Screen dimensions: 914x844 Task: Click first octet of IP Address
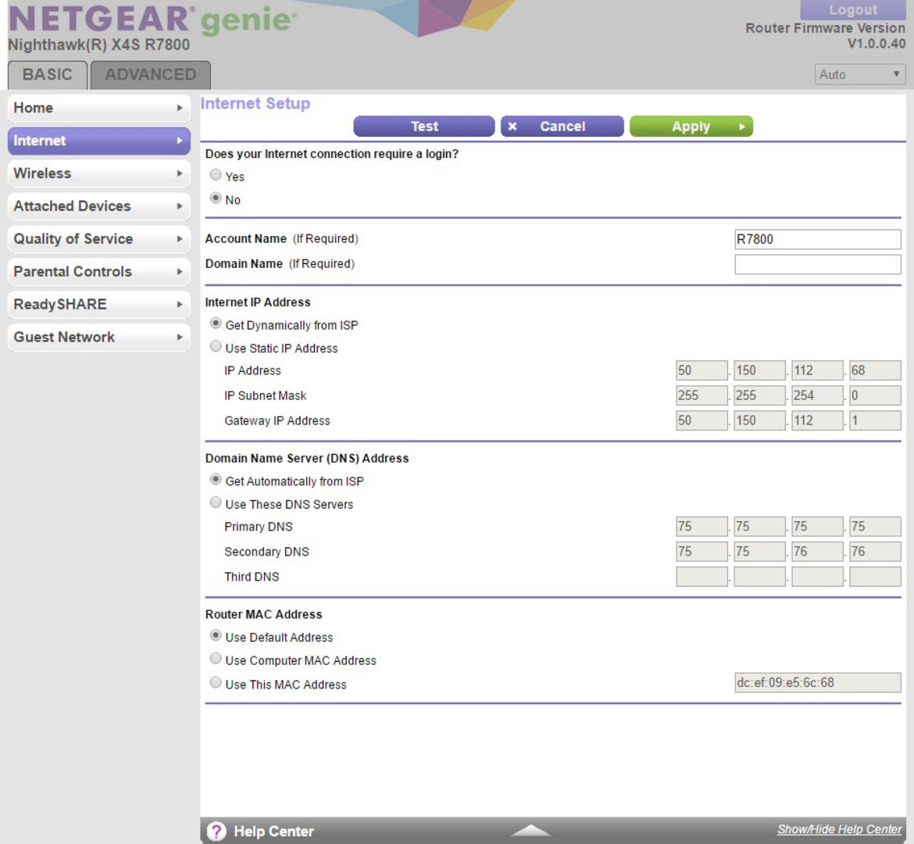coord(702,370)
